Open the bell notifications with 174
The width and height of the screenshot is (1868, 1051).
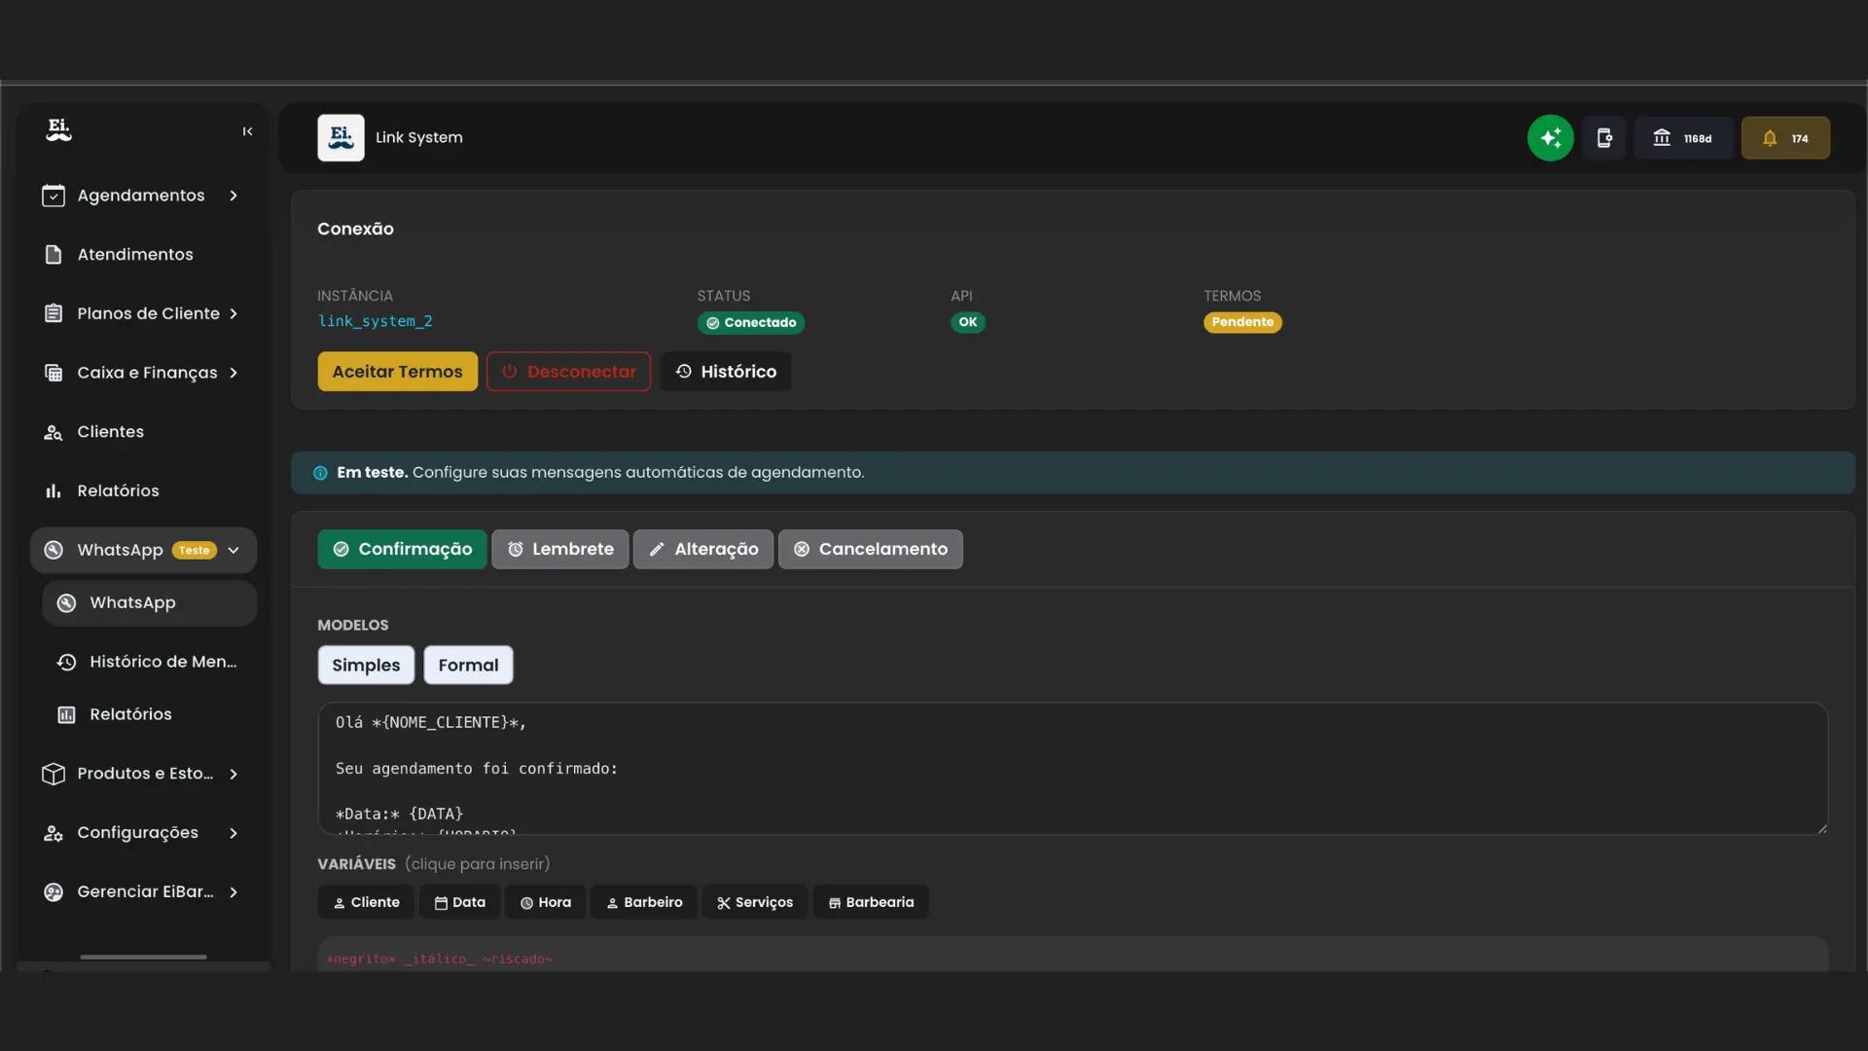click(x=1784, y=138)
